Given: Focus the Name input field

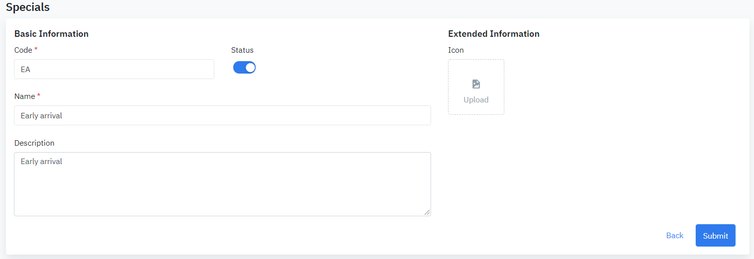Looking at the screenshot, I should click(222, 115).
